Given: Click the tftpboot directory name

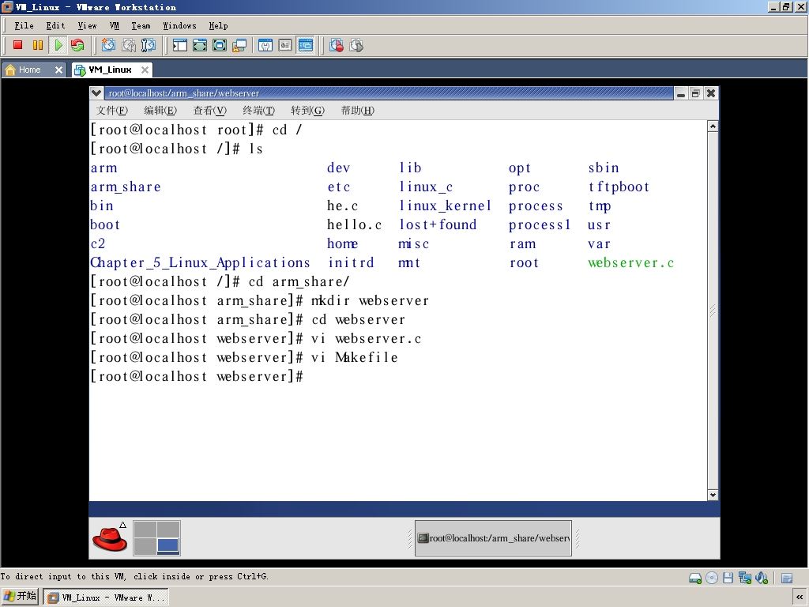Looking at the screenshot, I should (x=619, y=187).
